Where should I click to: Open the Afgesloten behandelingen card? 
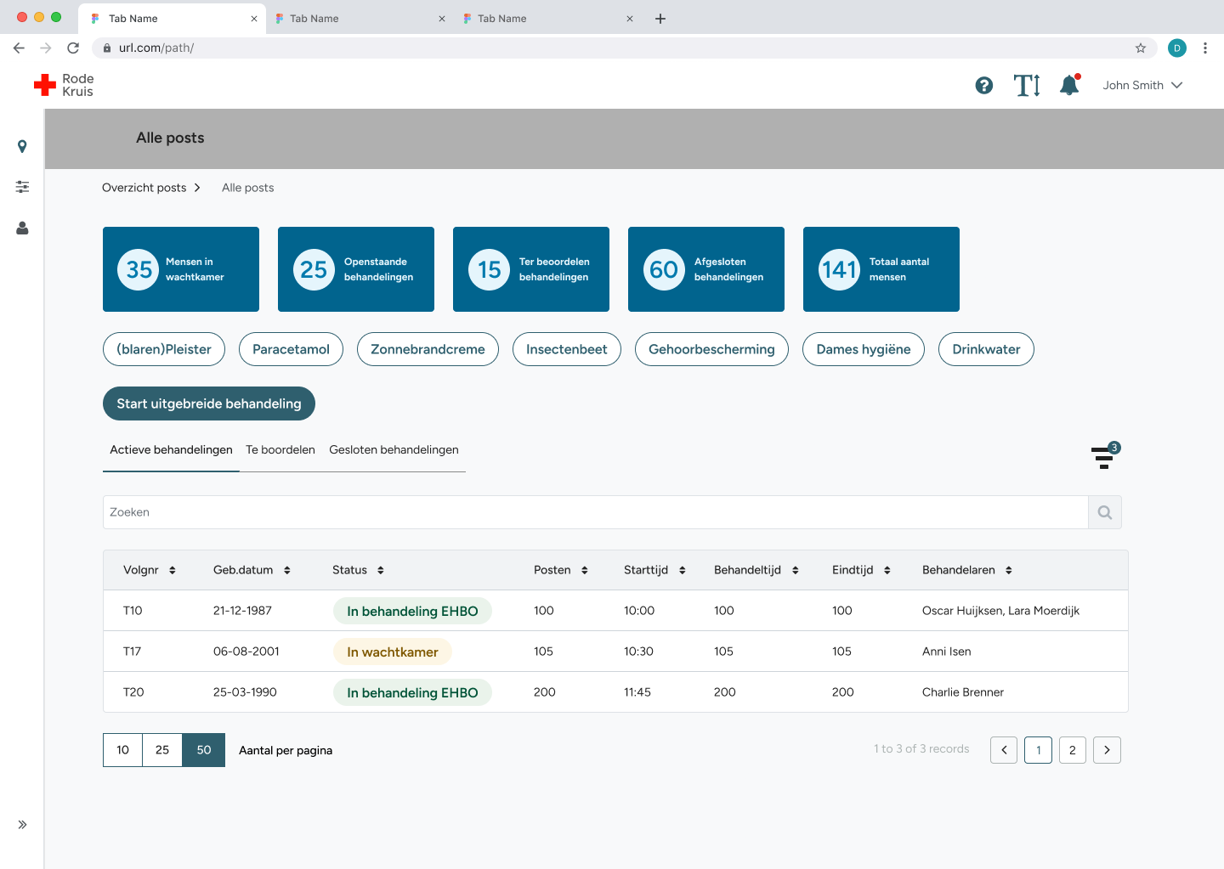[706, 269]
